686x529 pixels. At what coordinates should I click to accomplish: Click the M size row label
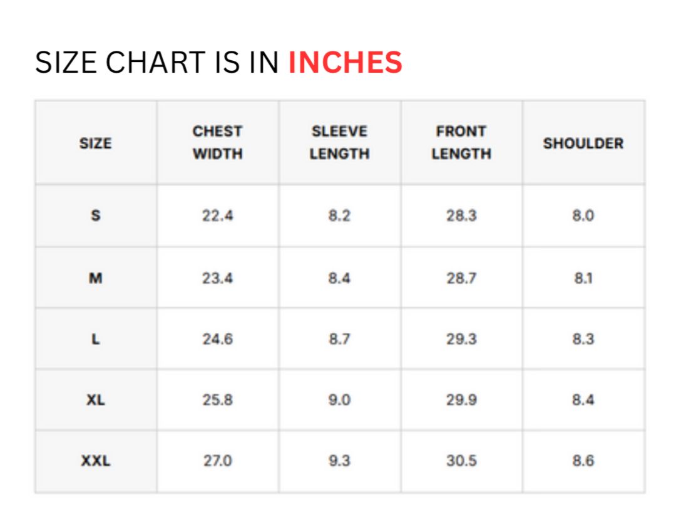click(x=95, y=278)
